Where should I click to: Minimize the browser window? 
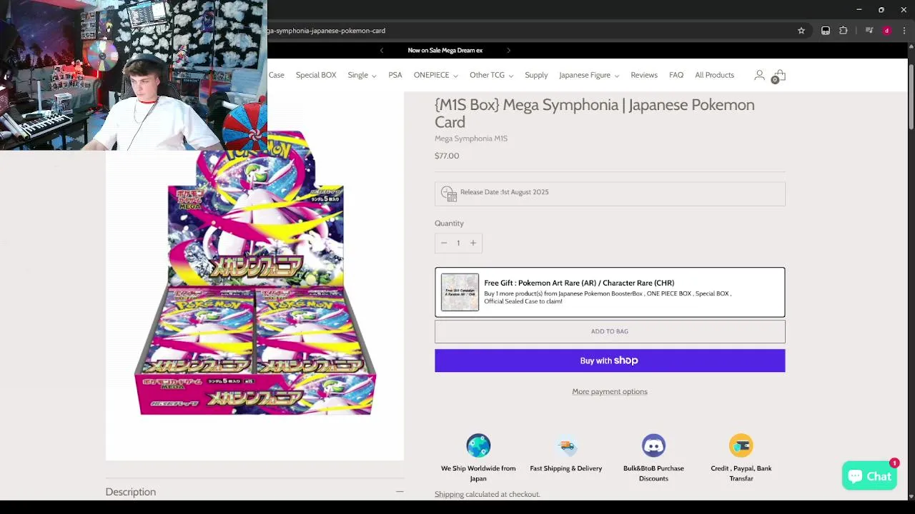point(859,9)
